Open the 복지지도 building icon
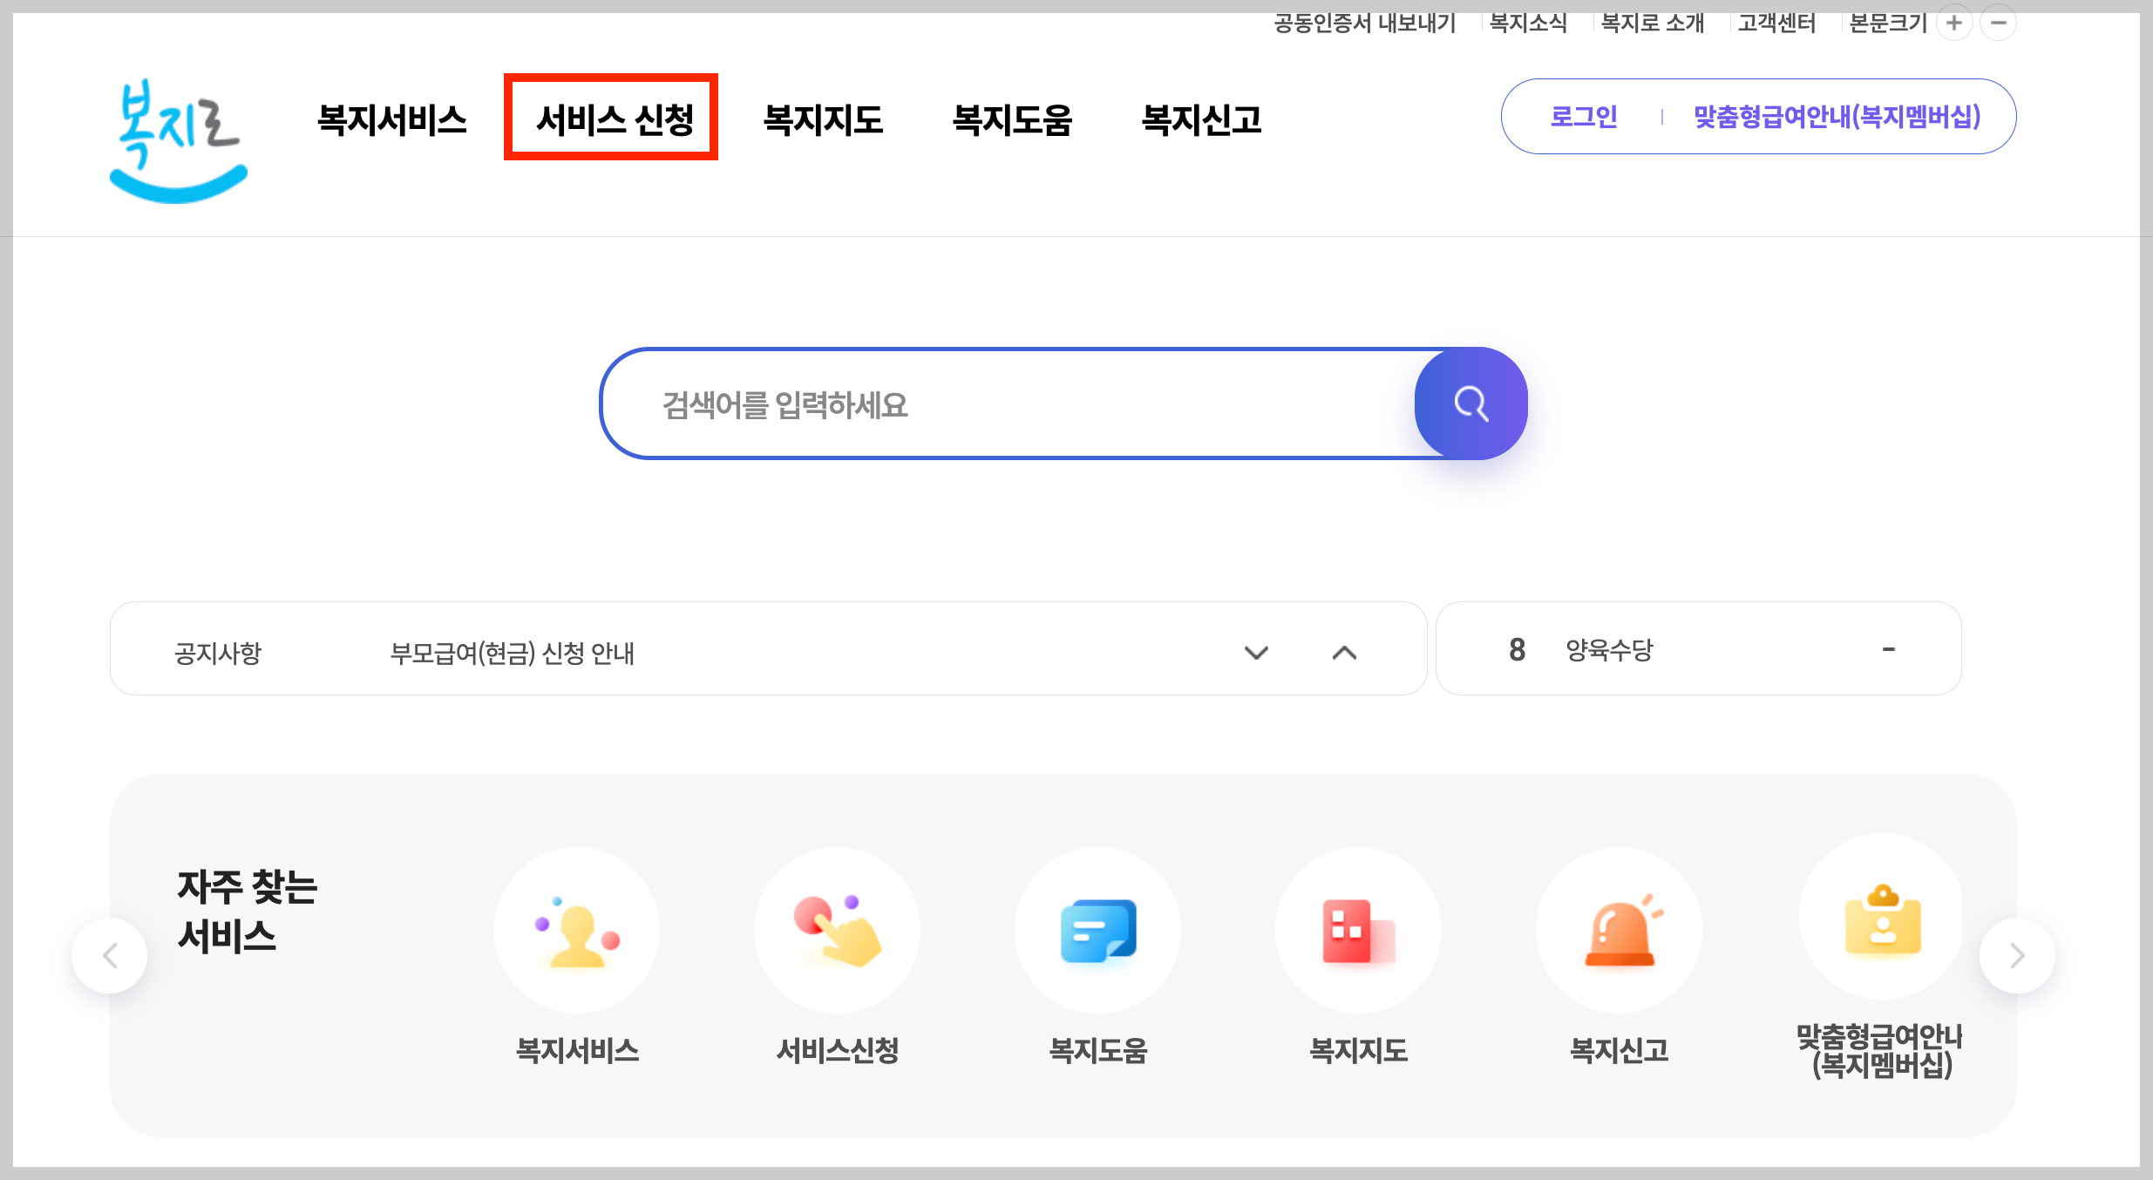 [1357, 931]
